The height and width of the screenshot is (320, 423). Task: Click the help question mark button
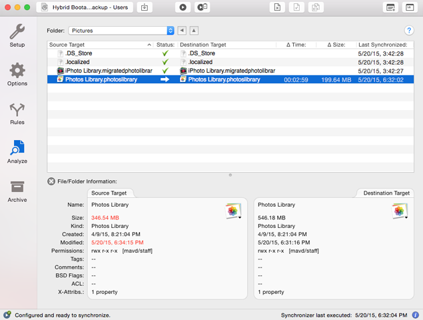[410, 31]
